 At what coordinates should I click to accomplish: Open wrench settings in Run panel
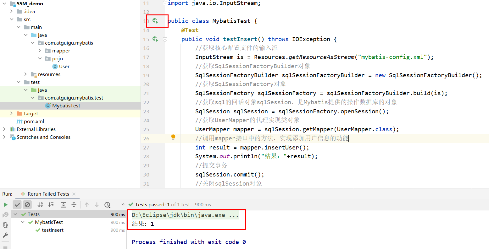pyautogui.click(x=5, y=235)
